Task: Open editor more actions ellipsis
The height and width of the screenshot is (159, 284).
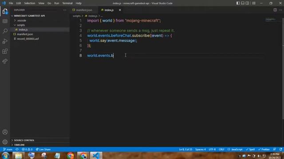Action: pyautogui.click(x=280, y=10)
